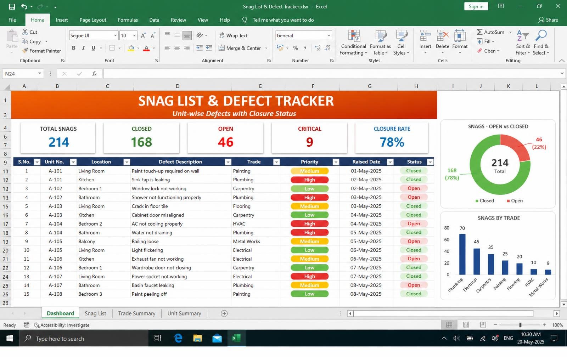Toggle Wrap Text
The height and width of the screenshot is (357, 567).
[234, 35]
